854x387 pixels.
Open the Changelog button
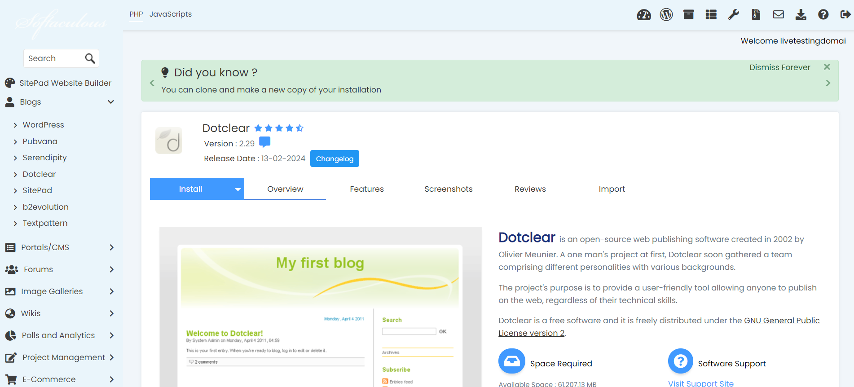tap(335, 158)
